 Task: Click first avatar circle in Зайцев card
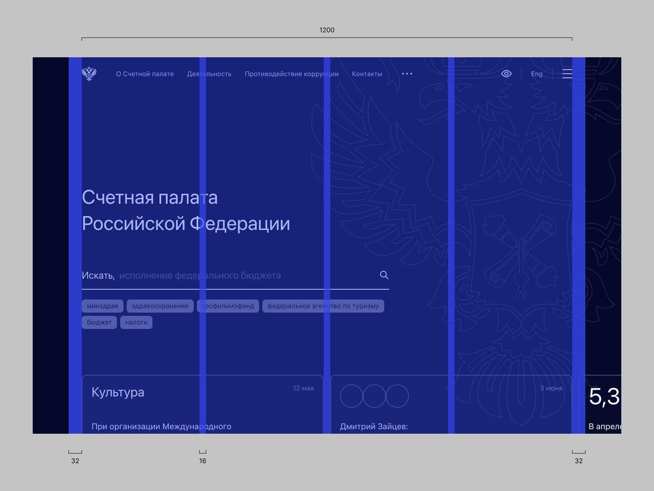(352, 396)
